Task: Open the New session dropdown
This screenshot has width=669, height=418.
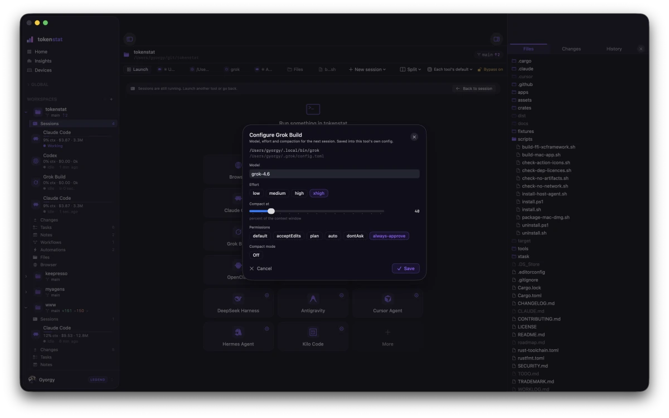Action: coord(367,69)
